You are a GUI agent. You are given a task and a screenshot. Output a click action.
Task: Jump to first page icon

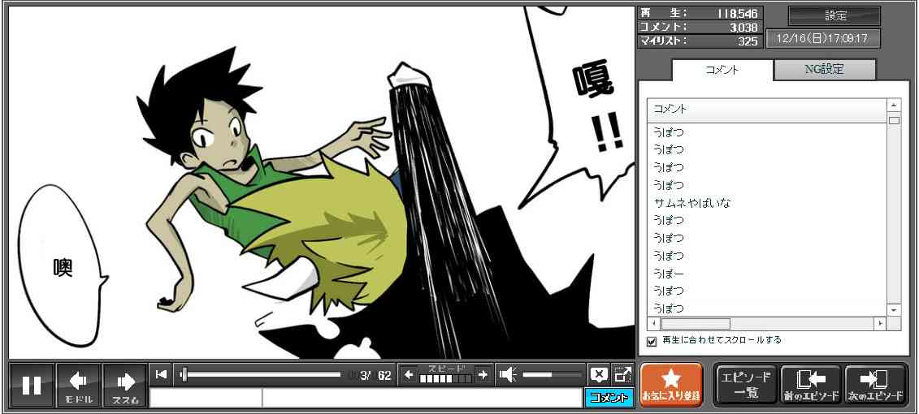coord(162,374)
